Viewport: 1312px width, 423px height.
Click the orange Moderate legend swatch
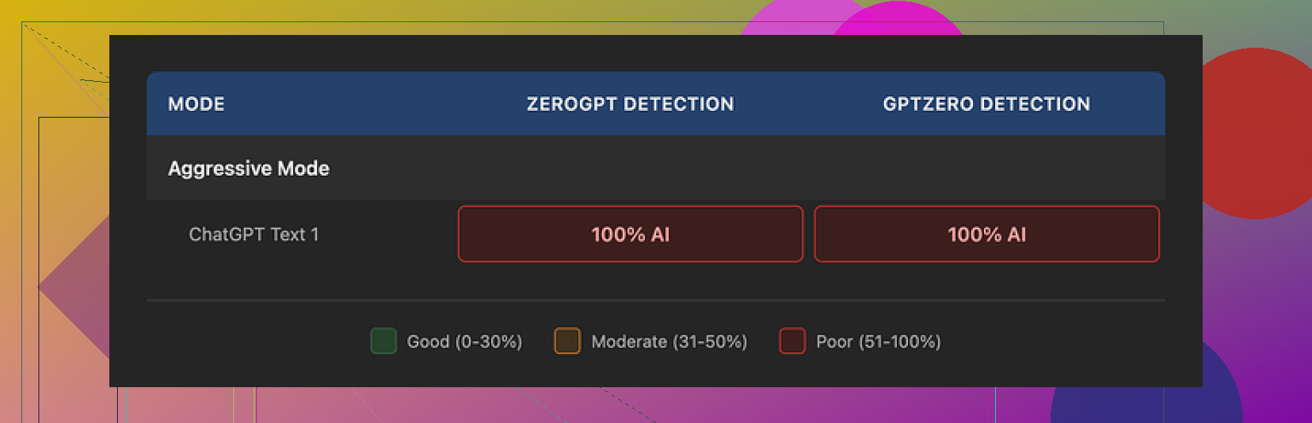coord(567,342)
